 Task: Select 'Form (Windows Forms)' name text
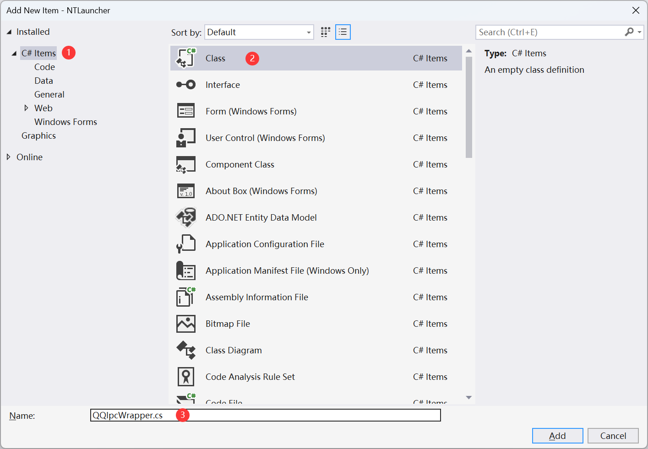point(251,111)
